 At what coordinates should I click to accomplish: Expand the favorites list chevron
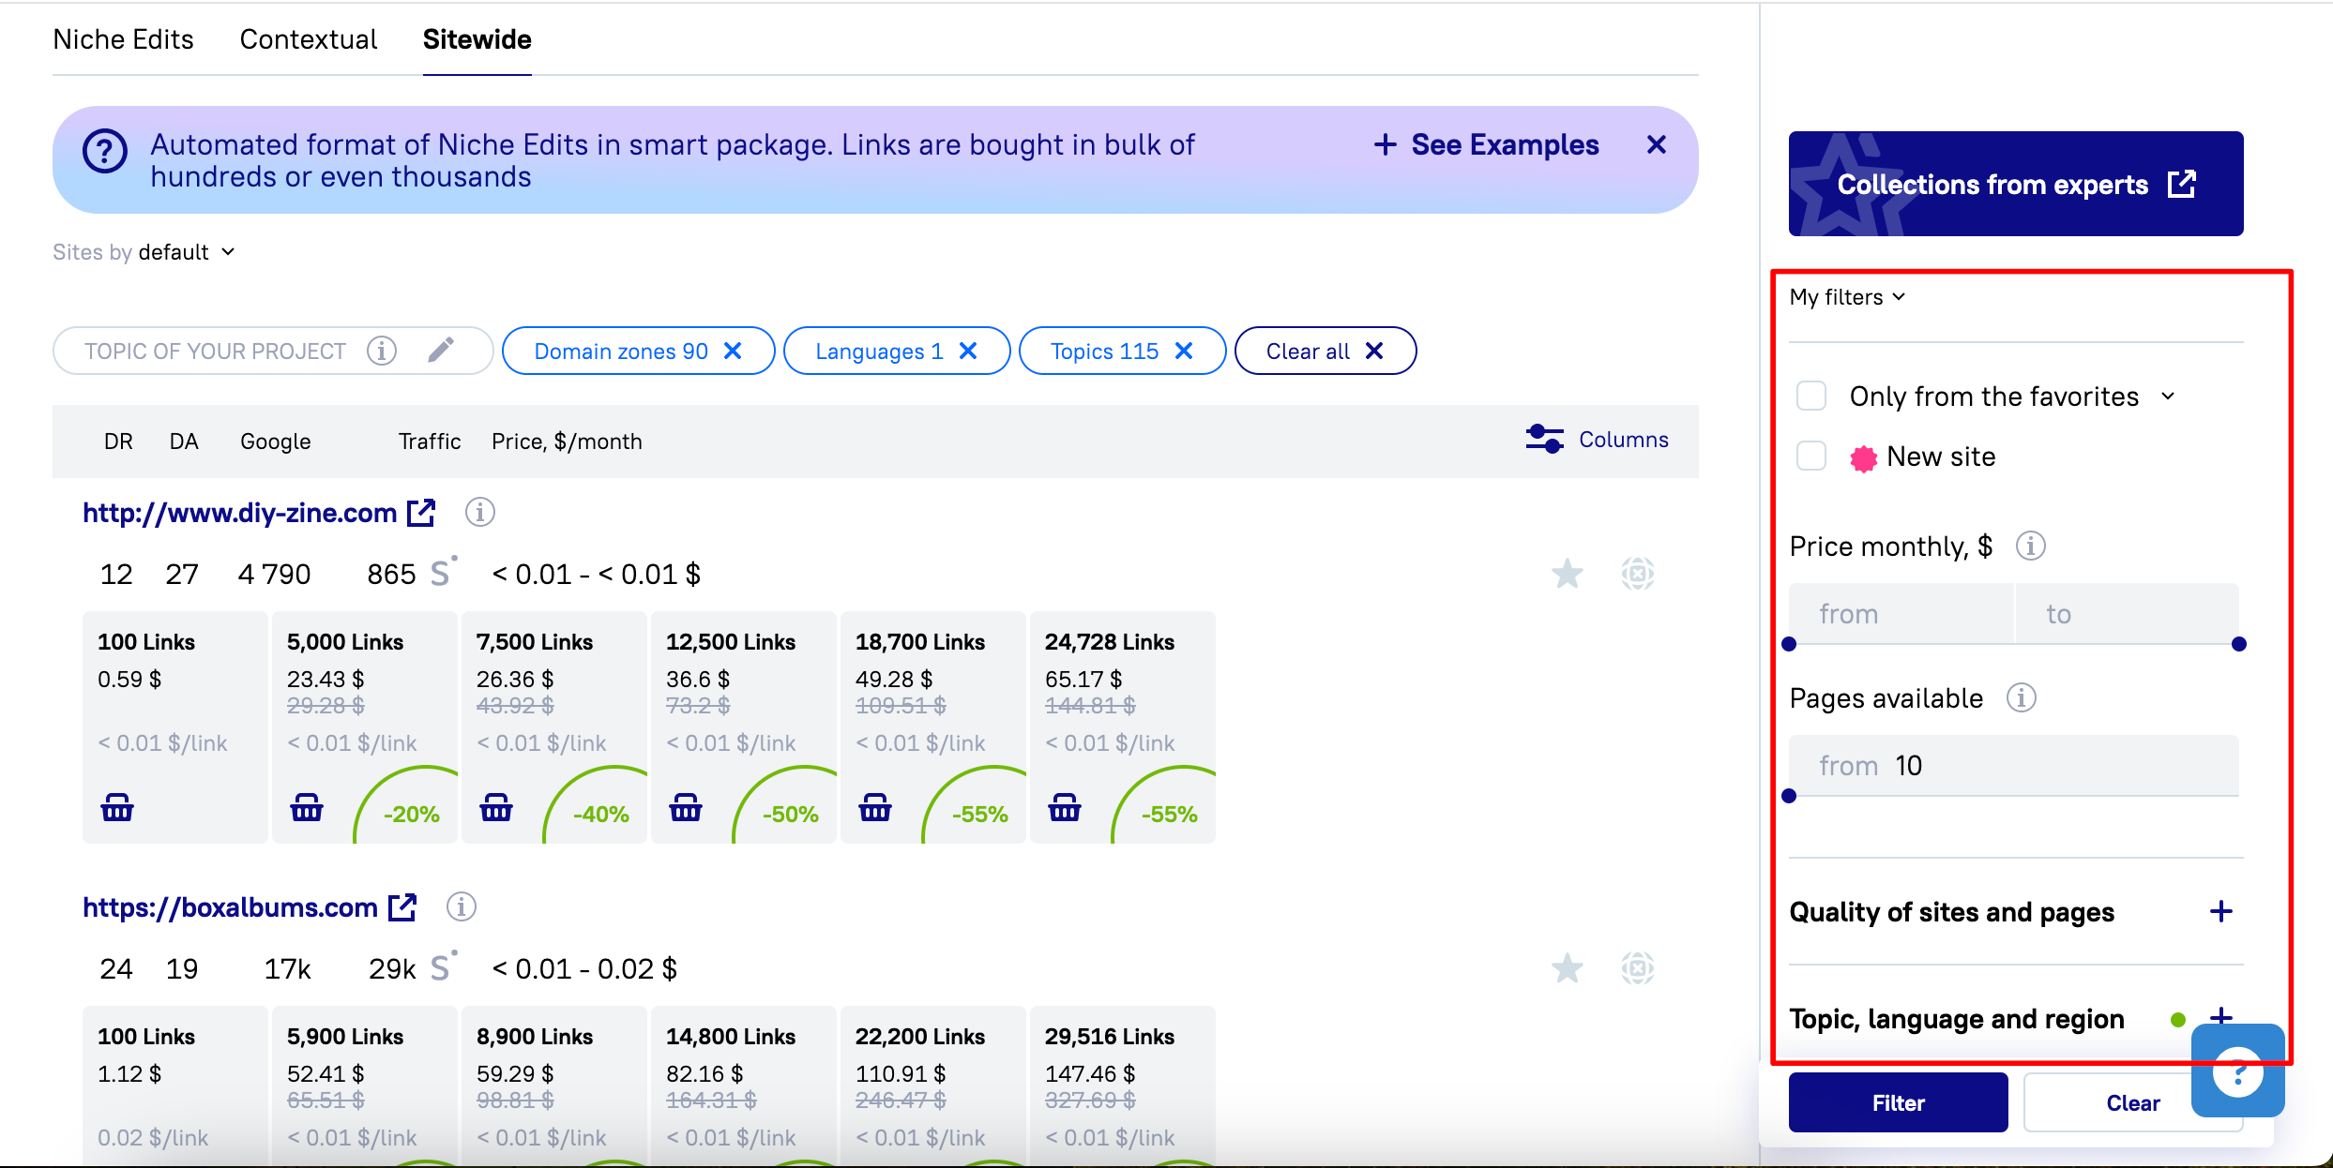(x=2168, y=396)
